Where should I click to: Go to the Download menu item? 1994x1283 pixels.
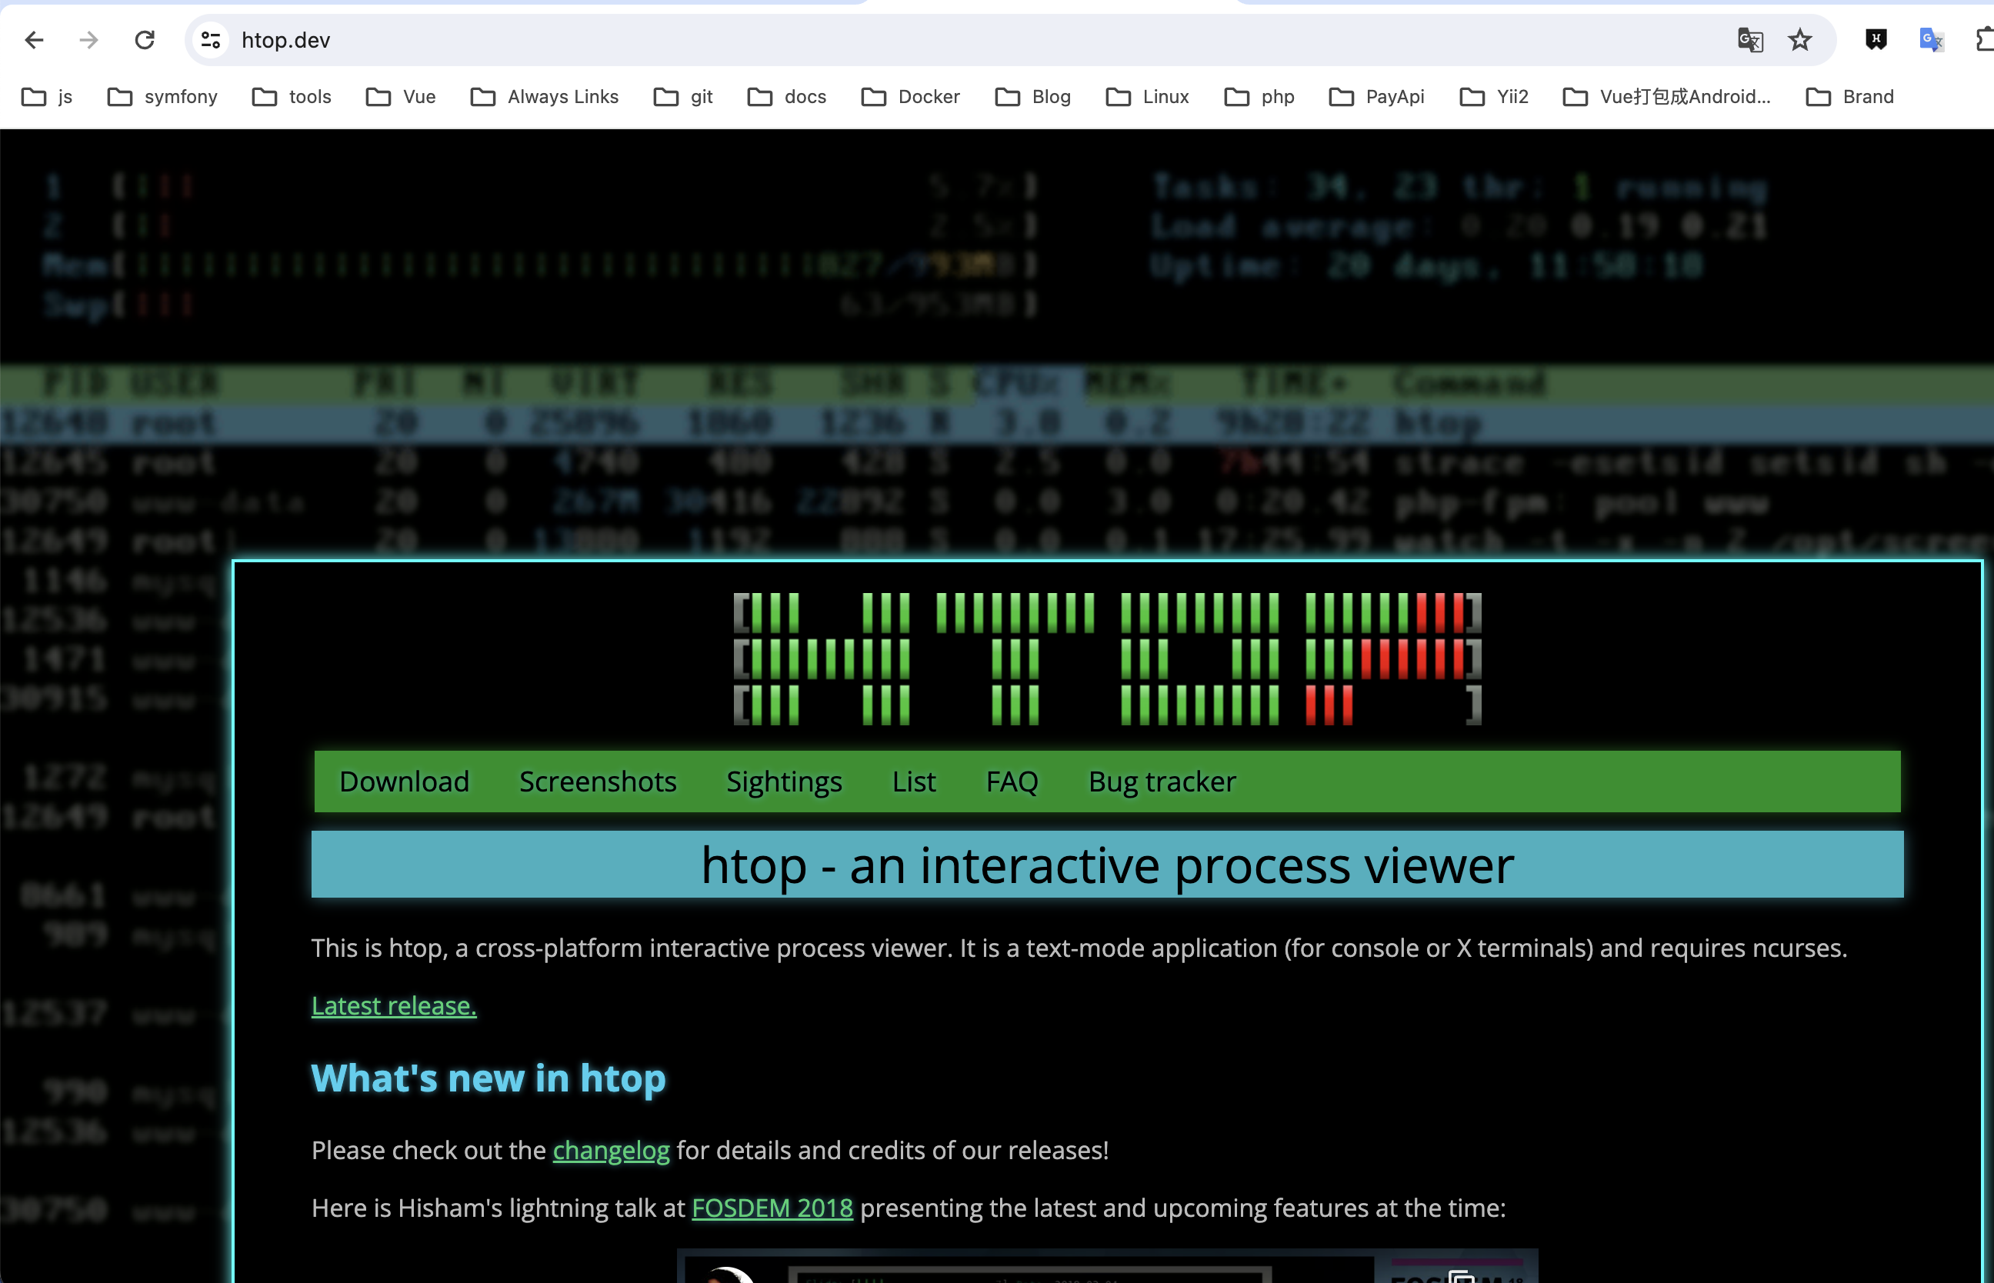pyautogui.click(x=404, y=781)
